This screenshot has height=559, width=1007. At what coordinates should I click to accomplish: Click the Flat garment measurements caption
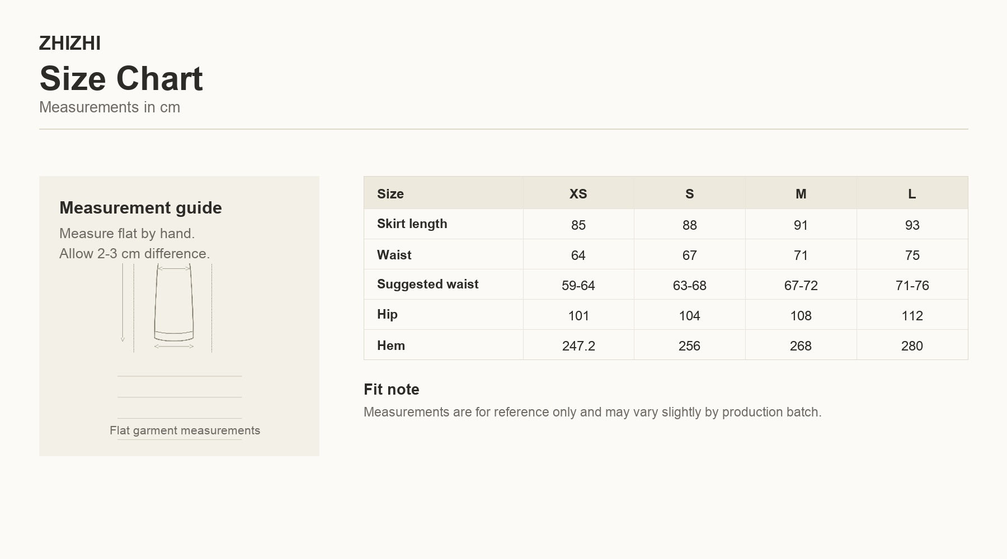pyautogui.click(x=185, y=430)
